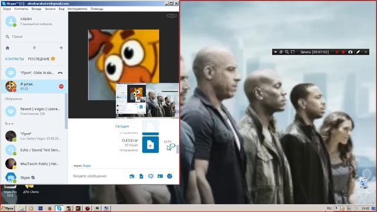Open the Помощь menu
The width and height of the screenshot is (377, 212).
tap(97, 9)
